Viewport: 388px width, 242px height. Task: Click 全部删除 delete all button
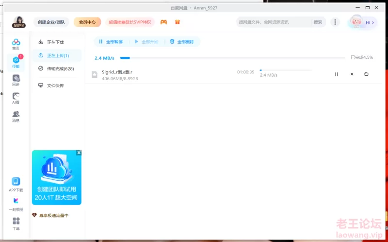pyautogui.click(x=182, y=42)
